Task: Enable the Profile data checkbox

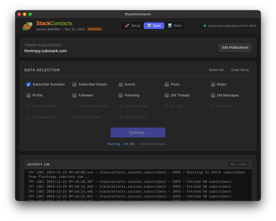Action: click(28, 95)
